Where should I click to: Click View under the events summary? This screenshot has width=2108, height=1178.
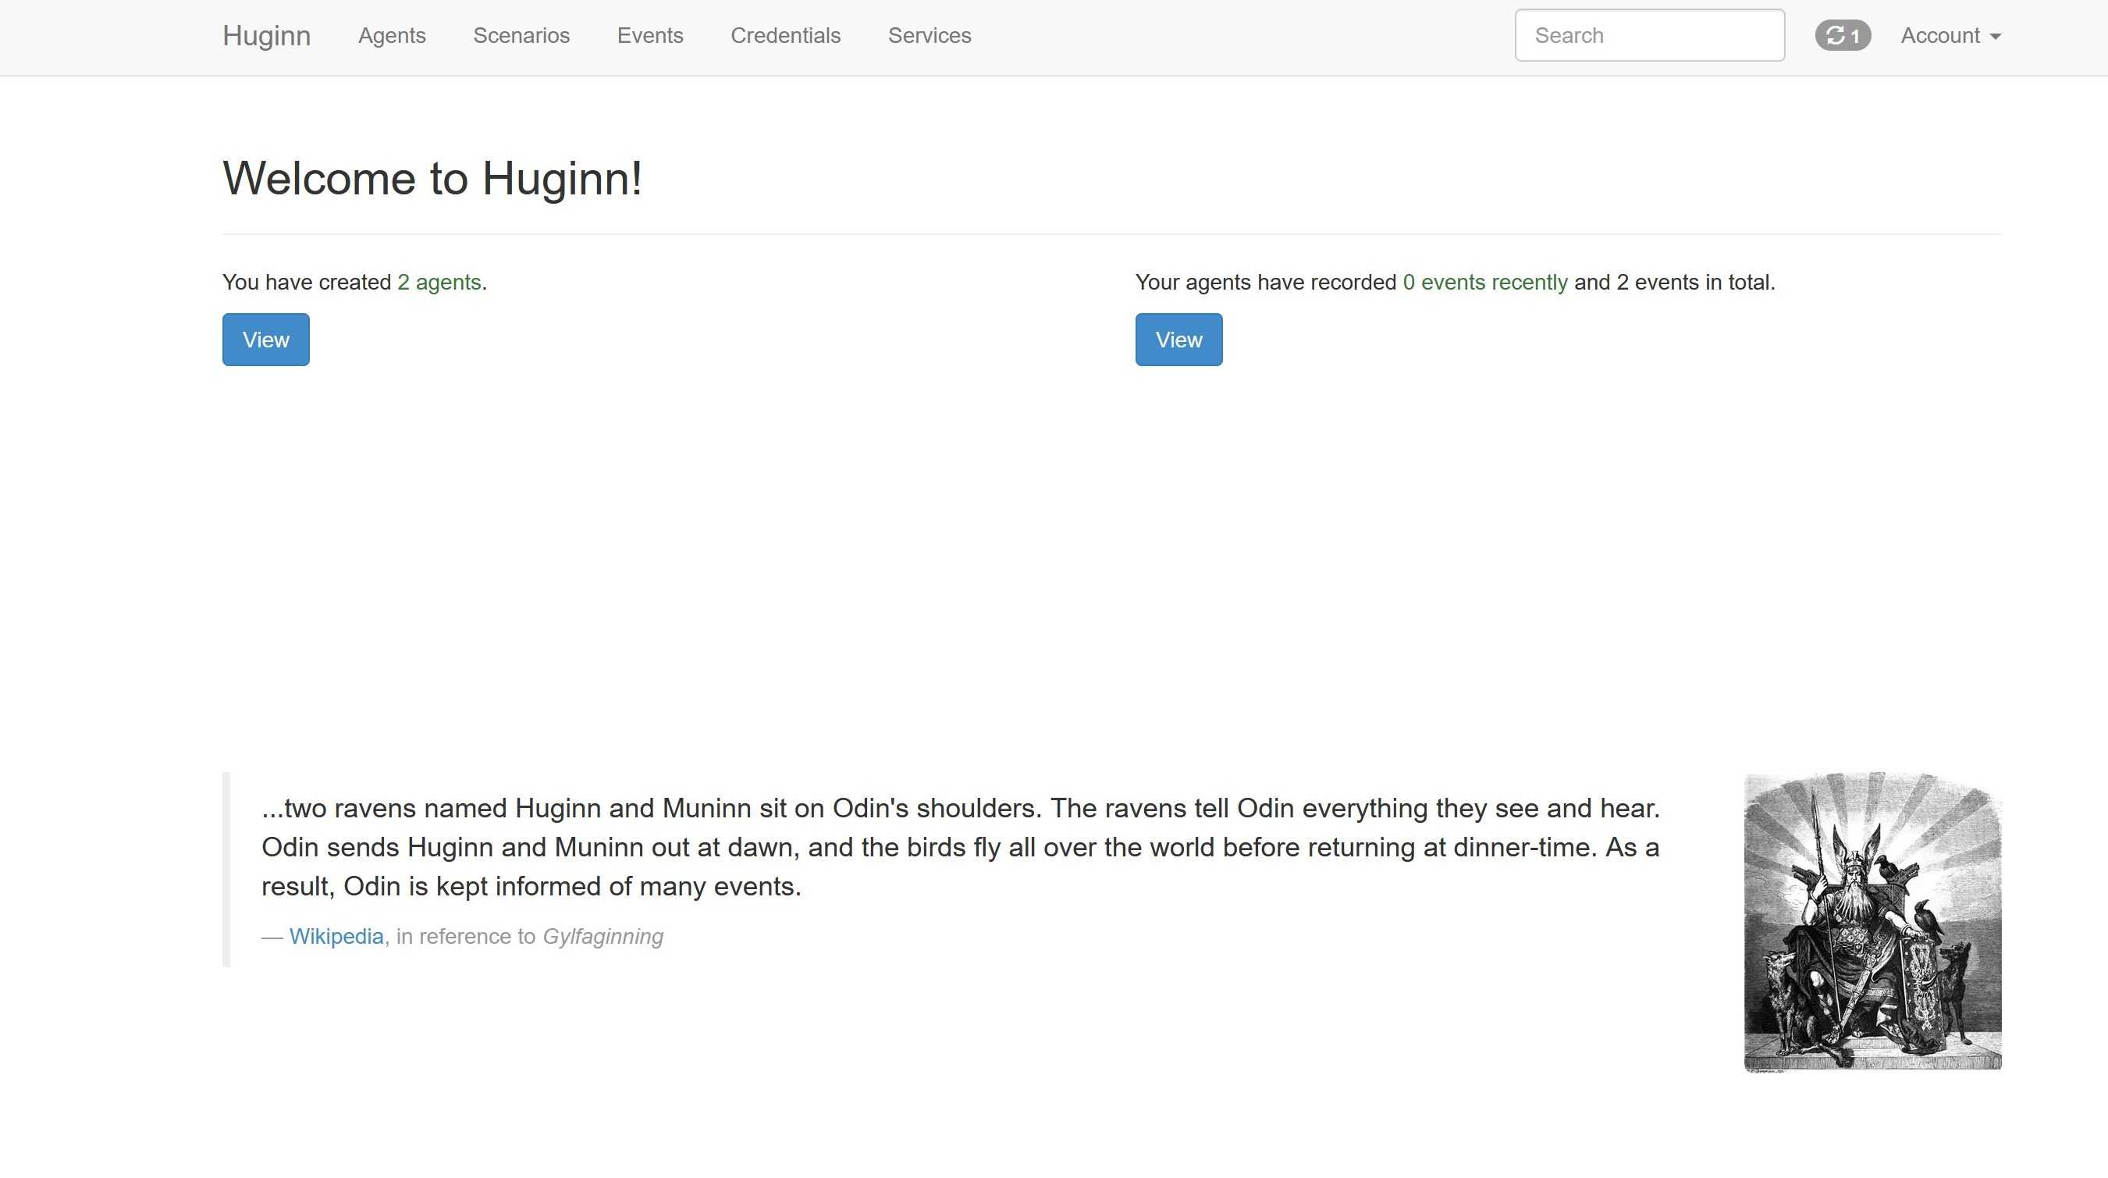tap(1178, 339)
